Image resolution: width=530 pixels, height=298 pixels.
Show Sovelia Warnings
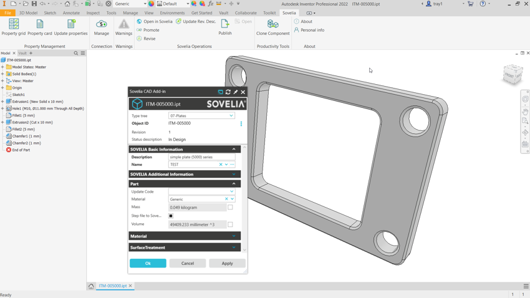pyautogui.click(x=123, y=27)
